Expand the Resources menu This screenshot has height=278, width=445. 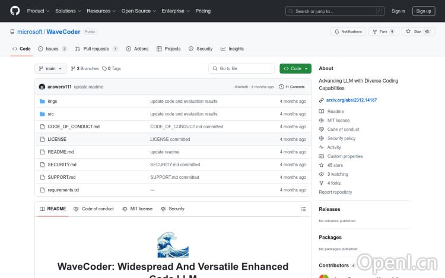(101, 11)
